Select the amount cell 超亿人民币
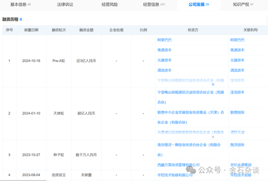 [x=86, y=114]
